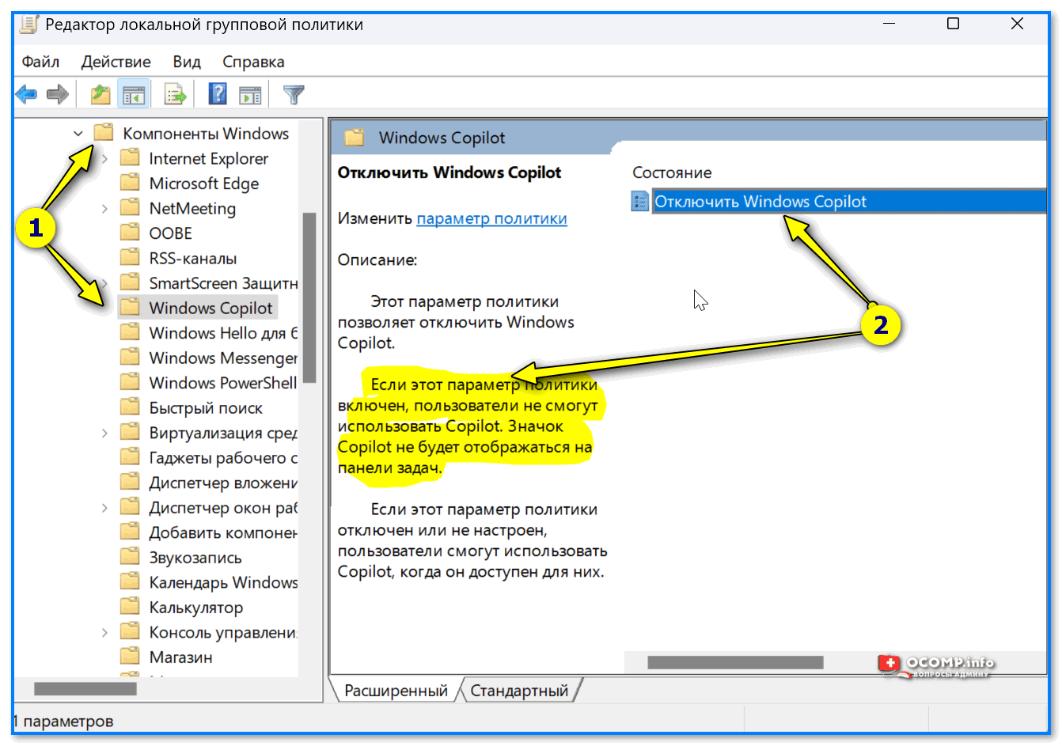The height and width of the screenshot is (746, 1062).
Task: Click the folder icon of Быстрый поиск
Action: coord(130,407)
